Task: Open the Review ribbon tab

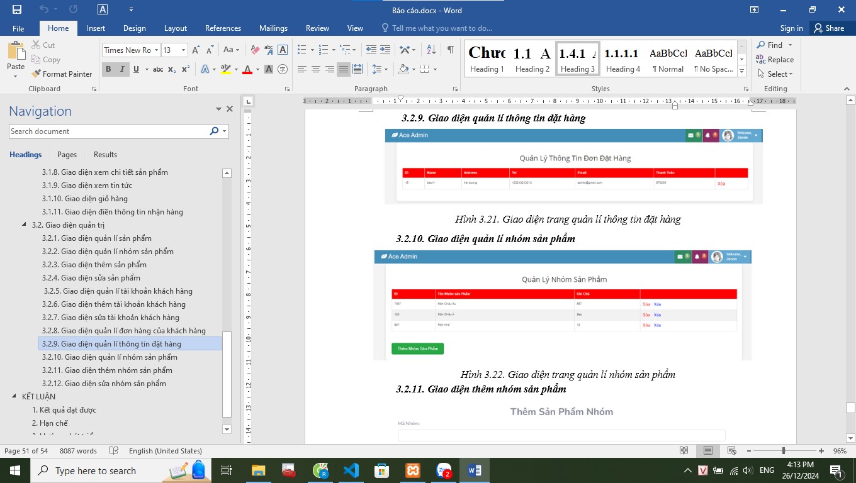Action: 317,28
